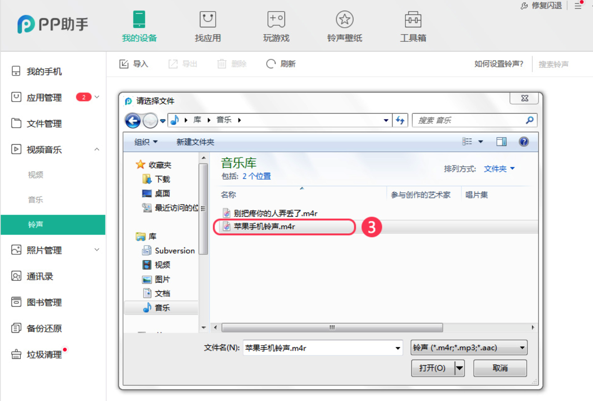Click the 库 breadcrumb segment
The height and width of the screenshot is (401, 593).
(x=197, y=120)
